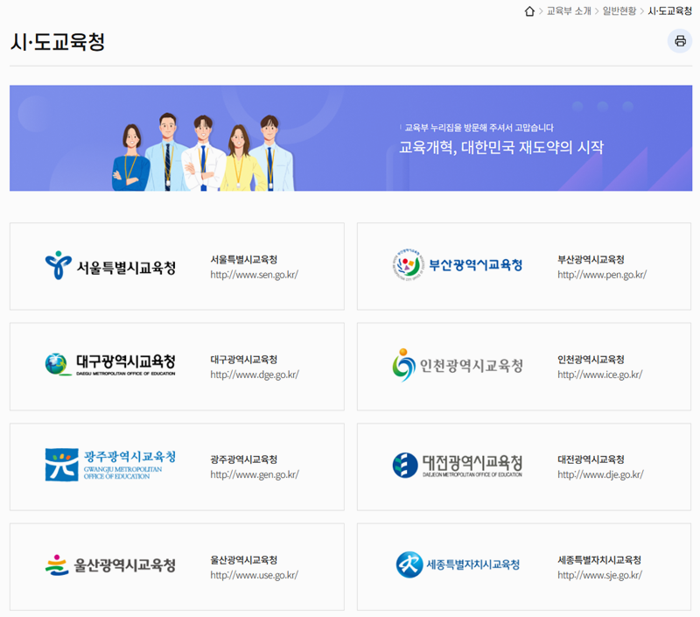Open http://www.use.go.kr/ link
This screenshot has height=617, width=700.
[x=254, y=575]
